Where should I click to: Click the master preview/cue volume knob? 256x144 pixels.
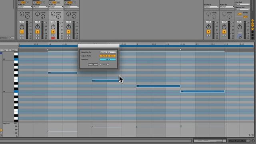click(240, 37)
